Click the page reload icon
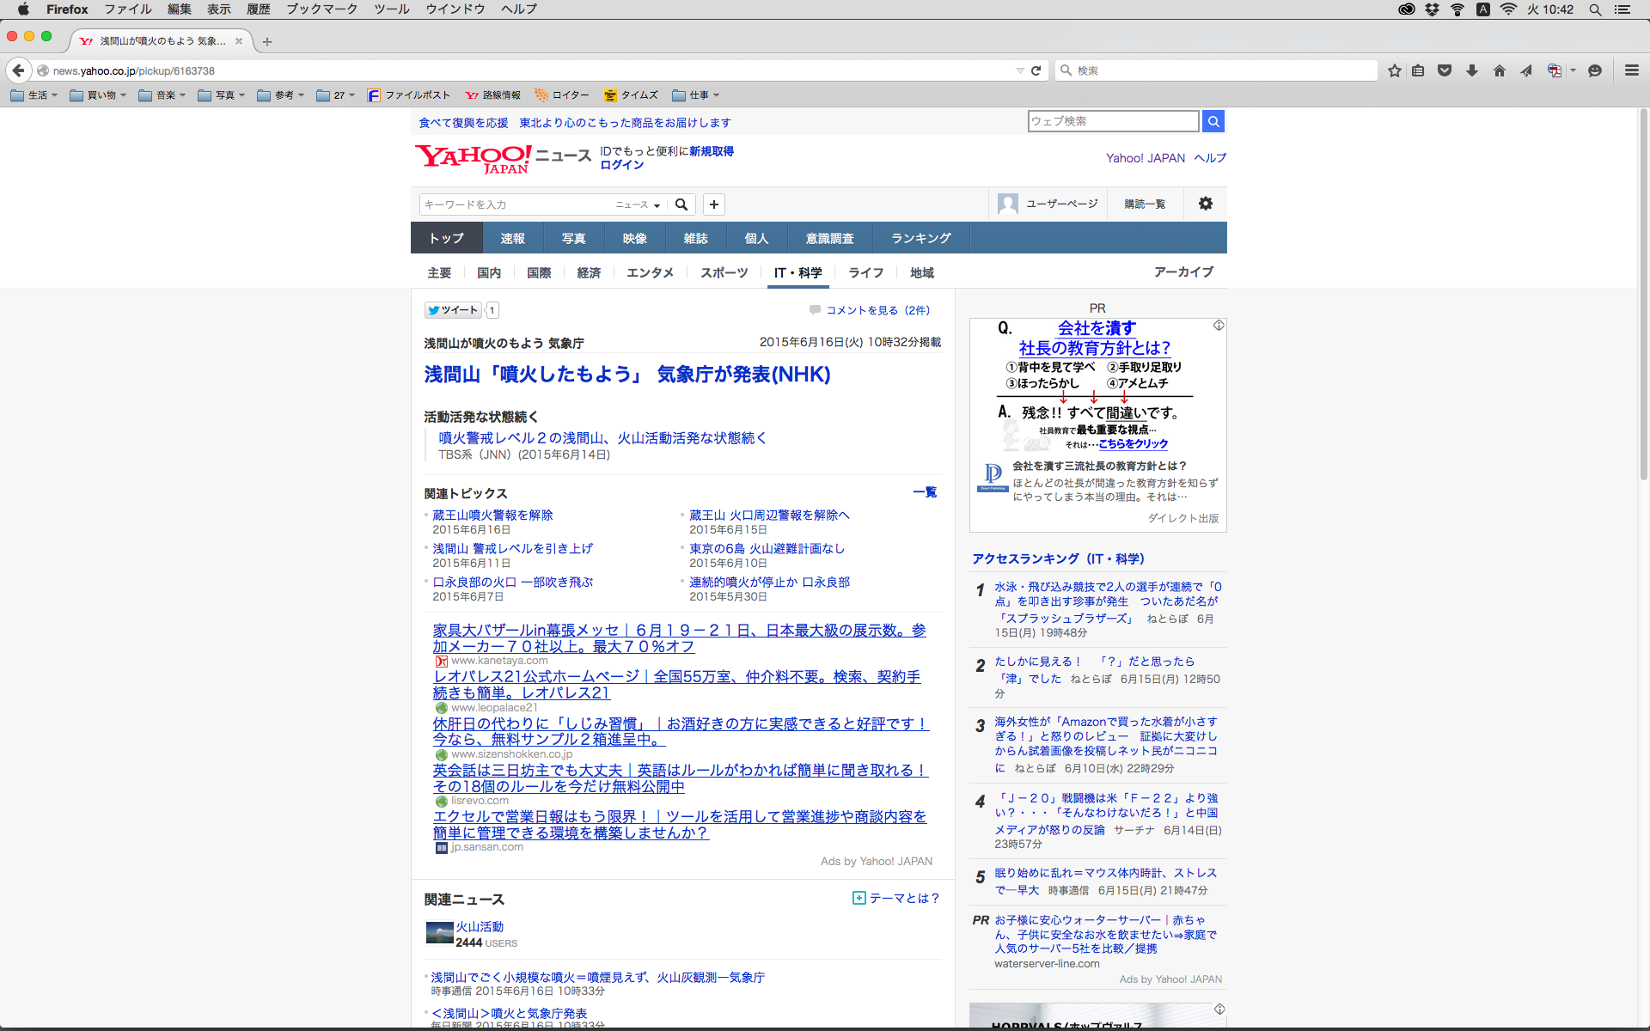This screenshot has width=1650, height=1031. pos(1036,70)
